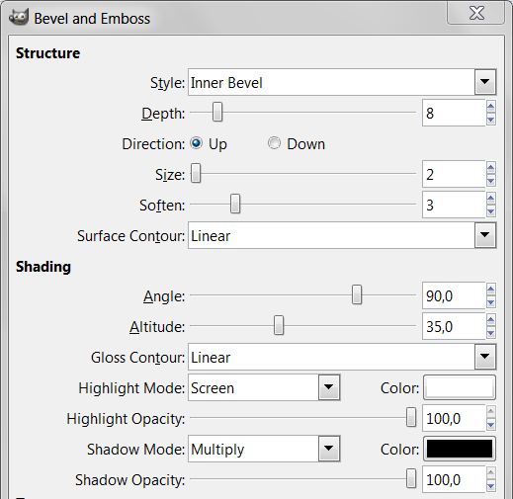This screenshot has width=513, height=499.
Task: Increase Soften with the up arrow
Action: tap(491, 199)
